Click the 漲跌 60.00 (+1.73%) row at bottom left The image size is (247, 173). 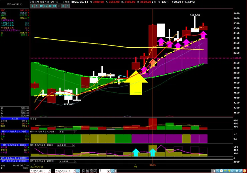coord(15,165)
